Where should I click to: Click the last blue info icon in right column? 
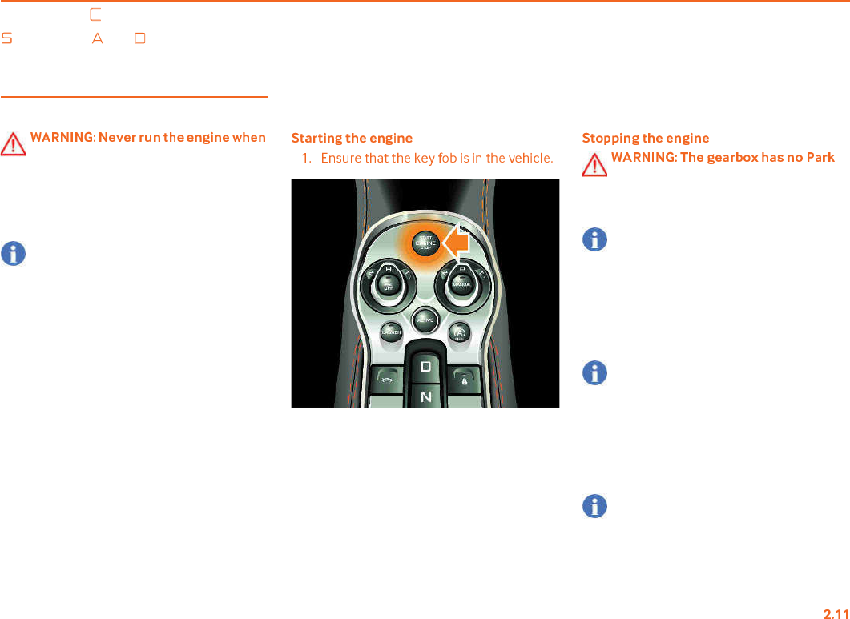594,506
